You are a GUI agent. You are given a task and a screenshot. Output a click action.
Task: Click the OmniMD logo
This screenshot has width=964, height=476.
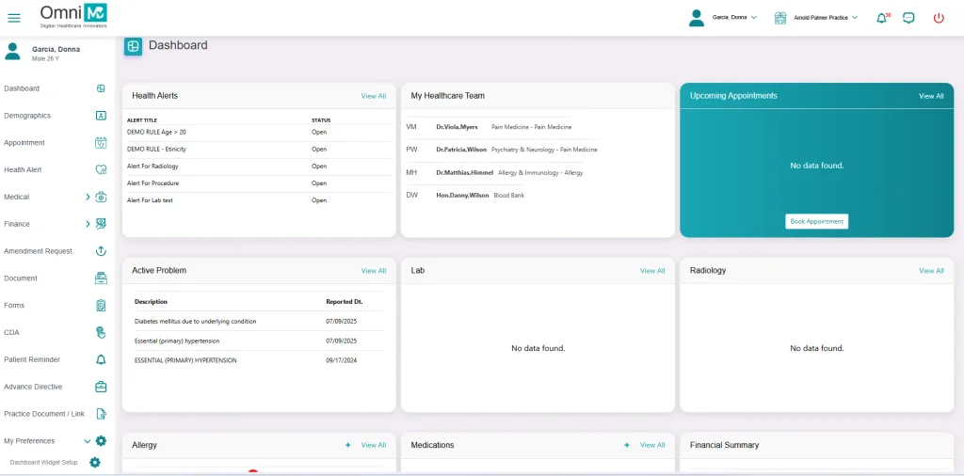73,16
